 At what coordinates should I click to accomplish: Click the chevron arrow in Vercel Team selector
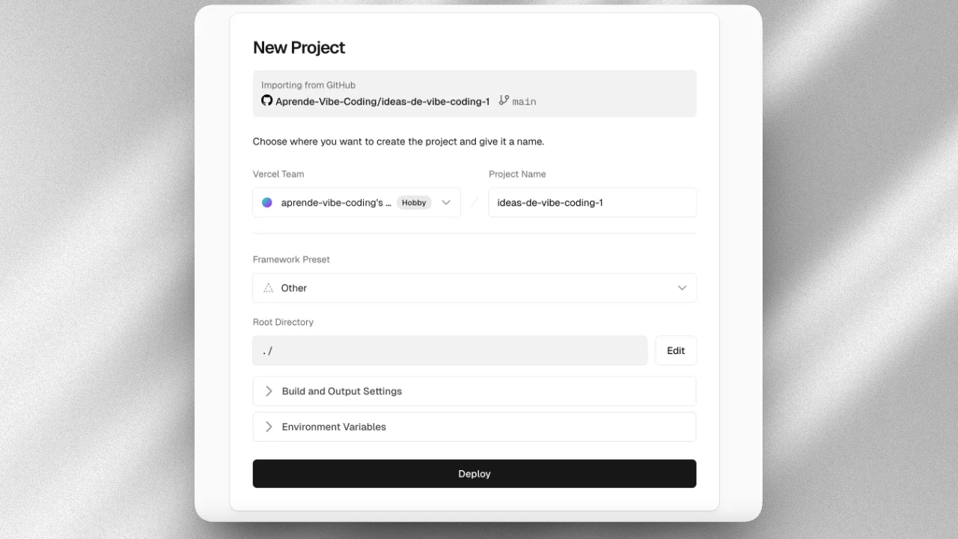pyautogui.click(x=446, y=203)
